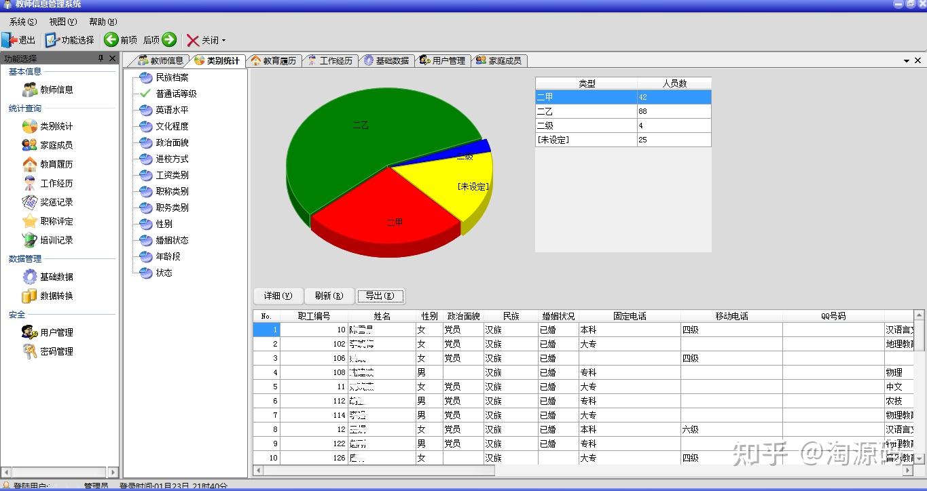This screenshot has width=927, height=491.
Task: Select 职称类别 statistic category
Action: [x=172, y=191]
